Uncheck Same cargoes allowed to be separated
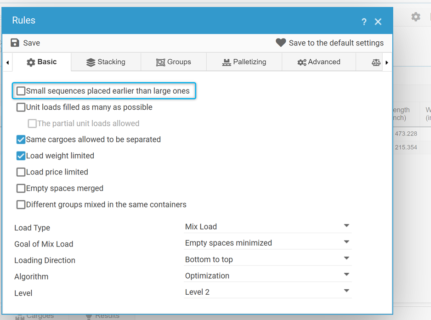This screenshot has width=431, height=320. pyautogui.click(x=21, y=140)
